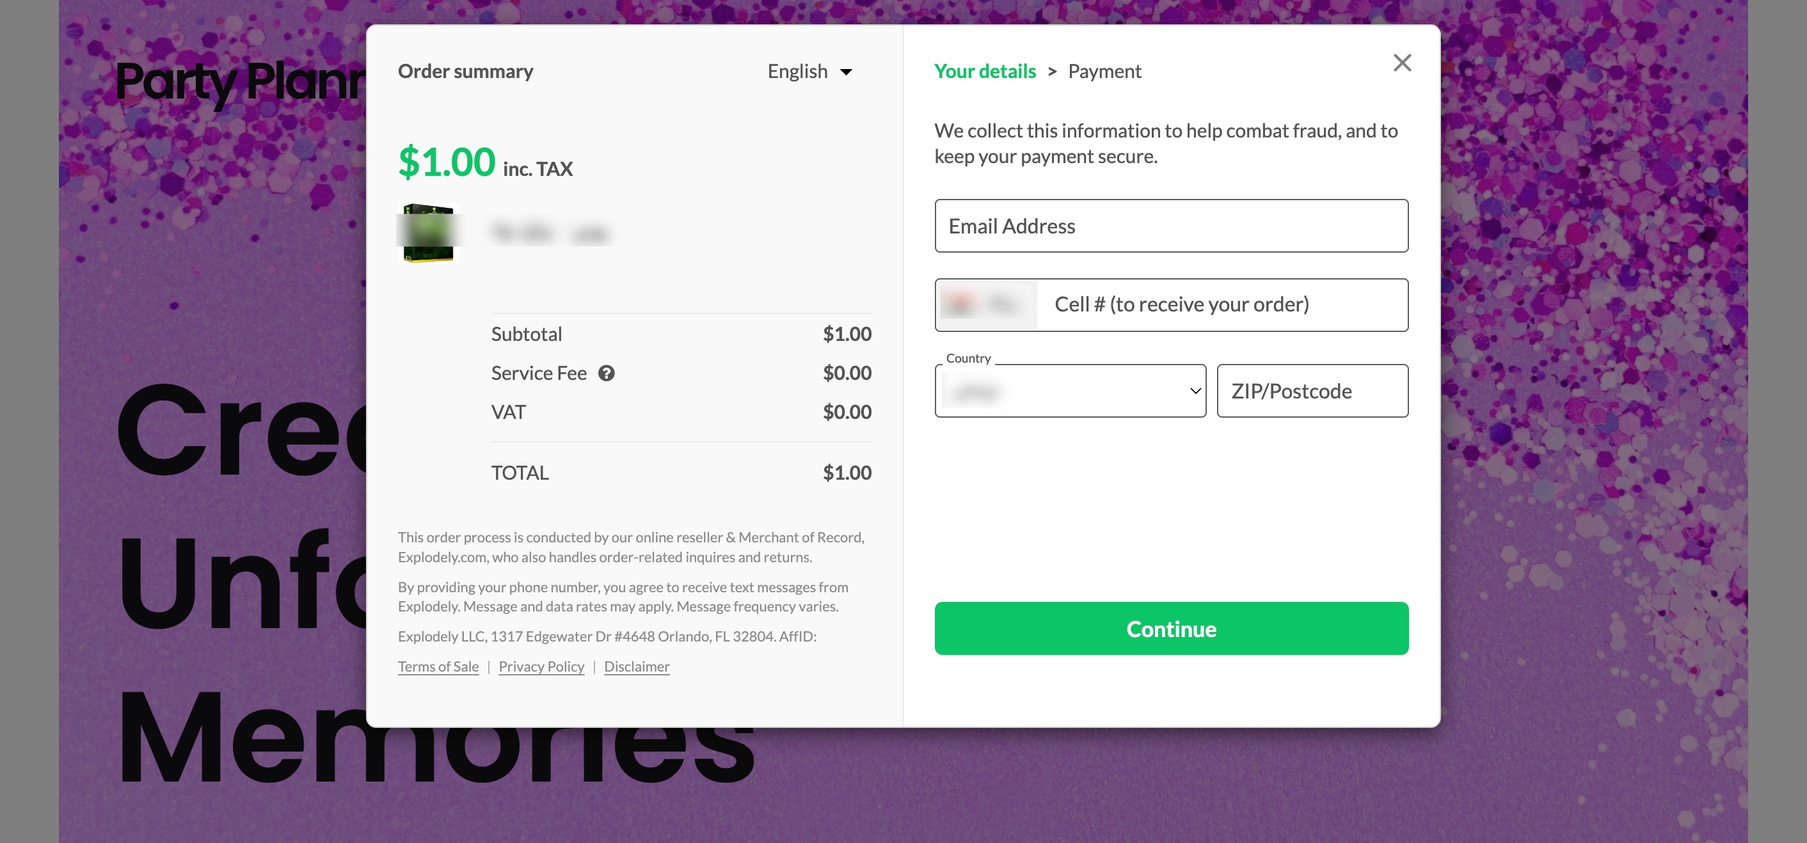The height and width of the screenshot is (843, 1807).
Task: Open the Terms of Sale link
Action: point(438,666)
